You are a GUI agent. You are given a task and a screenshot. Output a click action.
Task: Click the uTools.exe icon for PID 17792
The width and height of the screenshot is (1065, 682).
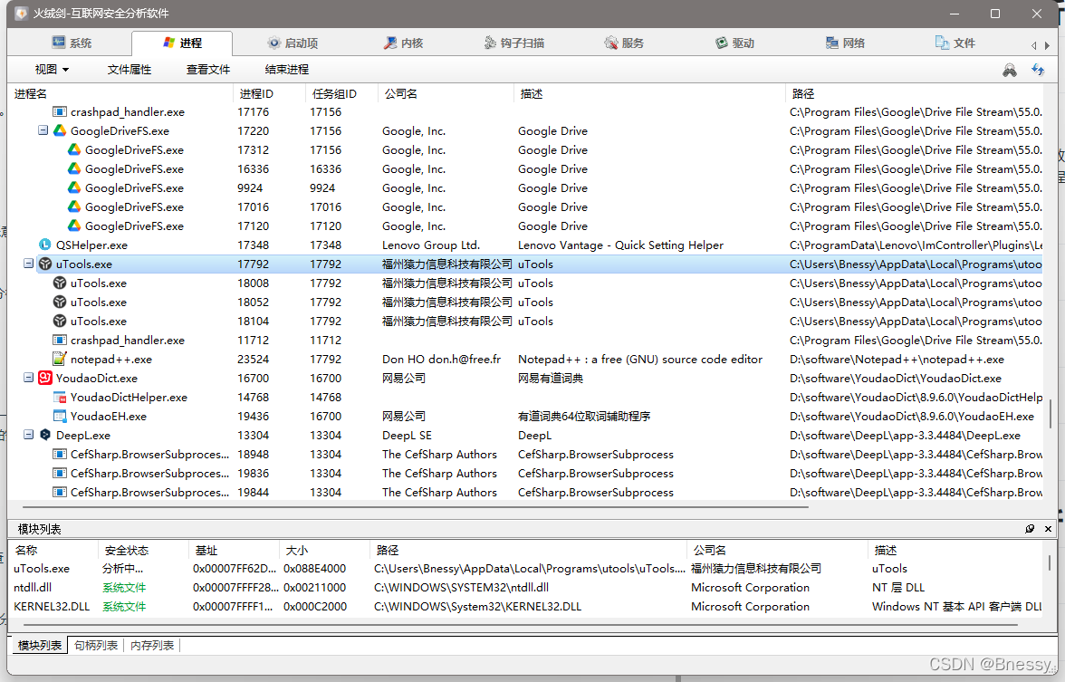point(45,264)
